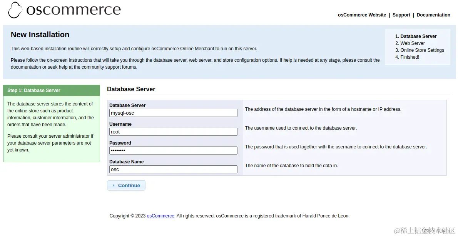
Task: Click the password description text
Action: 336,147
